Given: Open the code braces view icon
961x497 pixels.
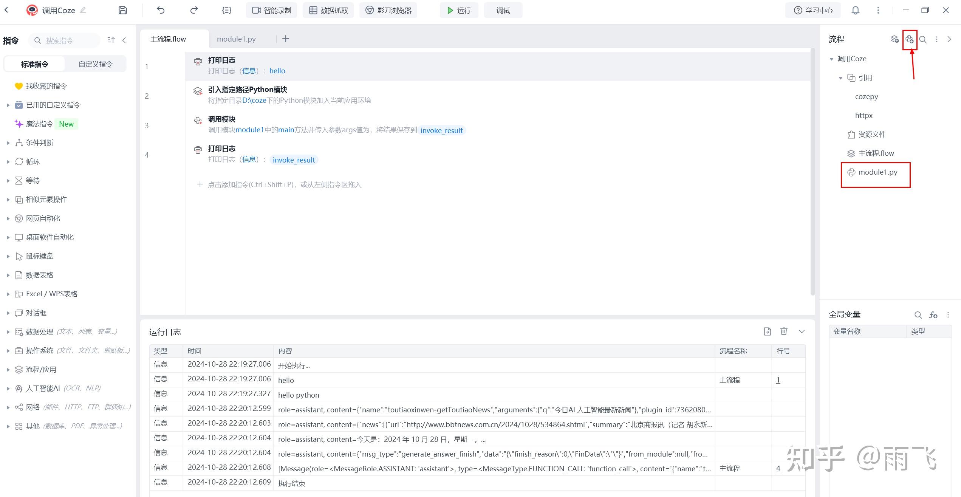Looking at the screenshot, I should tap(226, 10).
